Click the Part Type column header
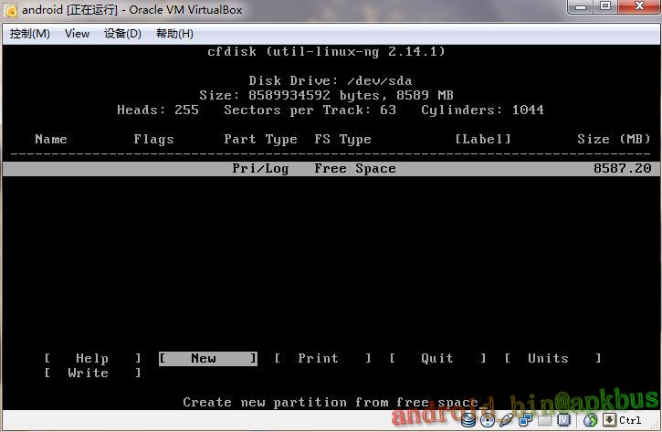This screenshot has height=432, width=662. pos(260,140)
